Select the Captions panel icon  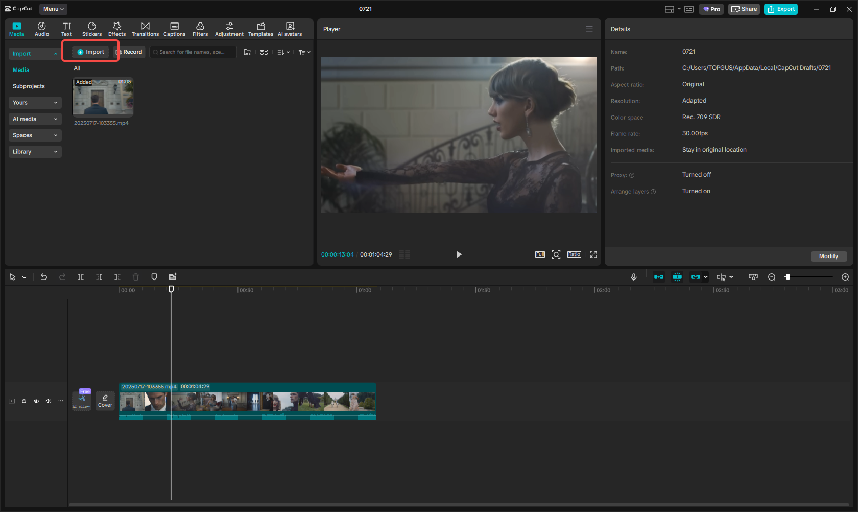[174, 29]
